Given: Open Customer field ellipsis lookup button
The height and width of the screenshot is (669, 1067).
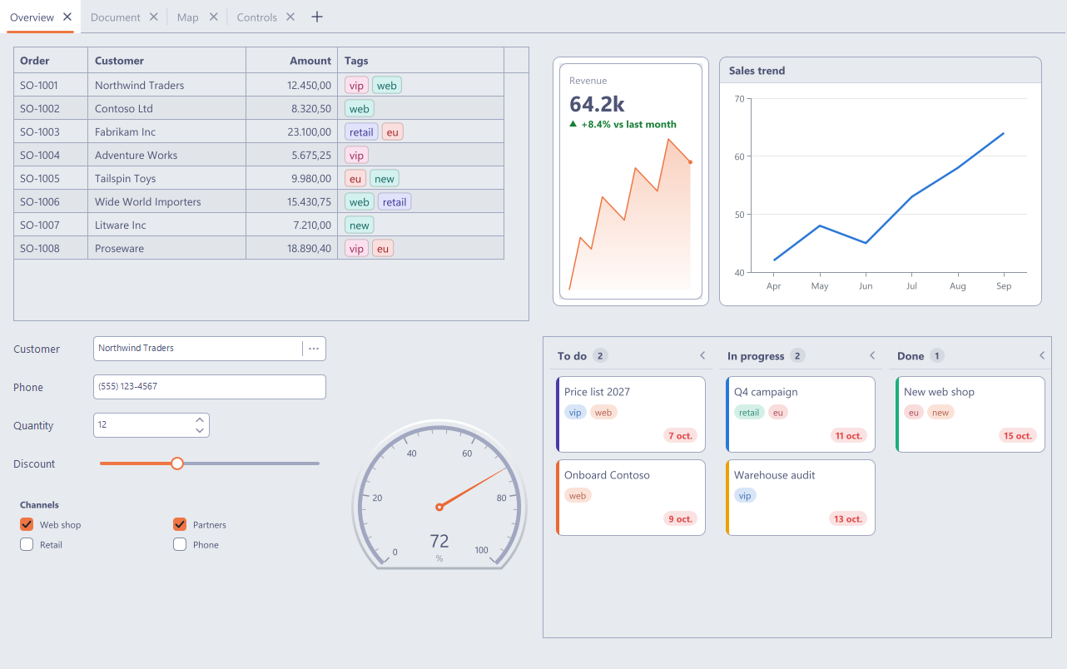Looking at the screenshot, I should pos(314,349).
